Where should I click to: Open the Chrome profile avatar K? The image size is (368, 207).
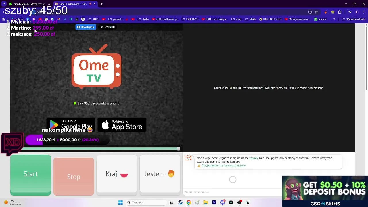[x=357, y=12]
